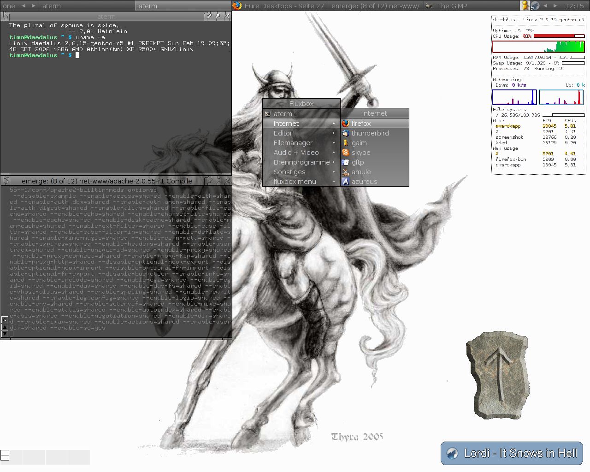
Task: Open gftp via its submenu icon
Action: click(x=345, y=162)
